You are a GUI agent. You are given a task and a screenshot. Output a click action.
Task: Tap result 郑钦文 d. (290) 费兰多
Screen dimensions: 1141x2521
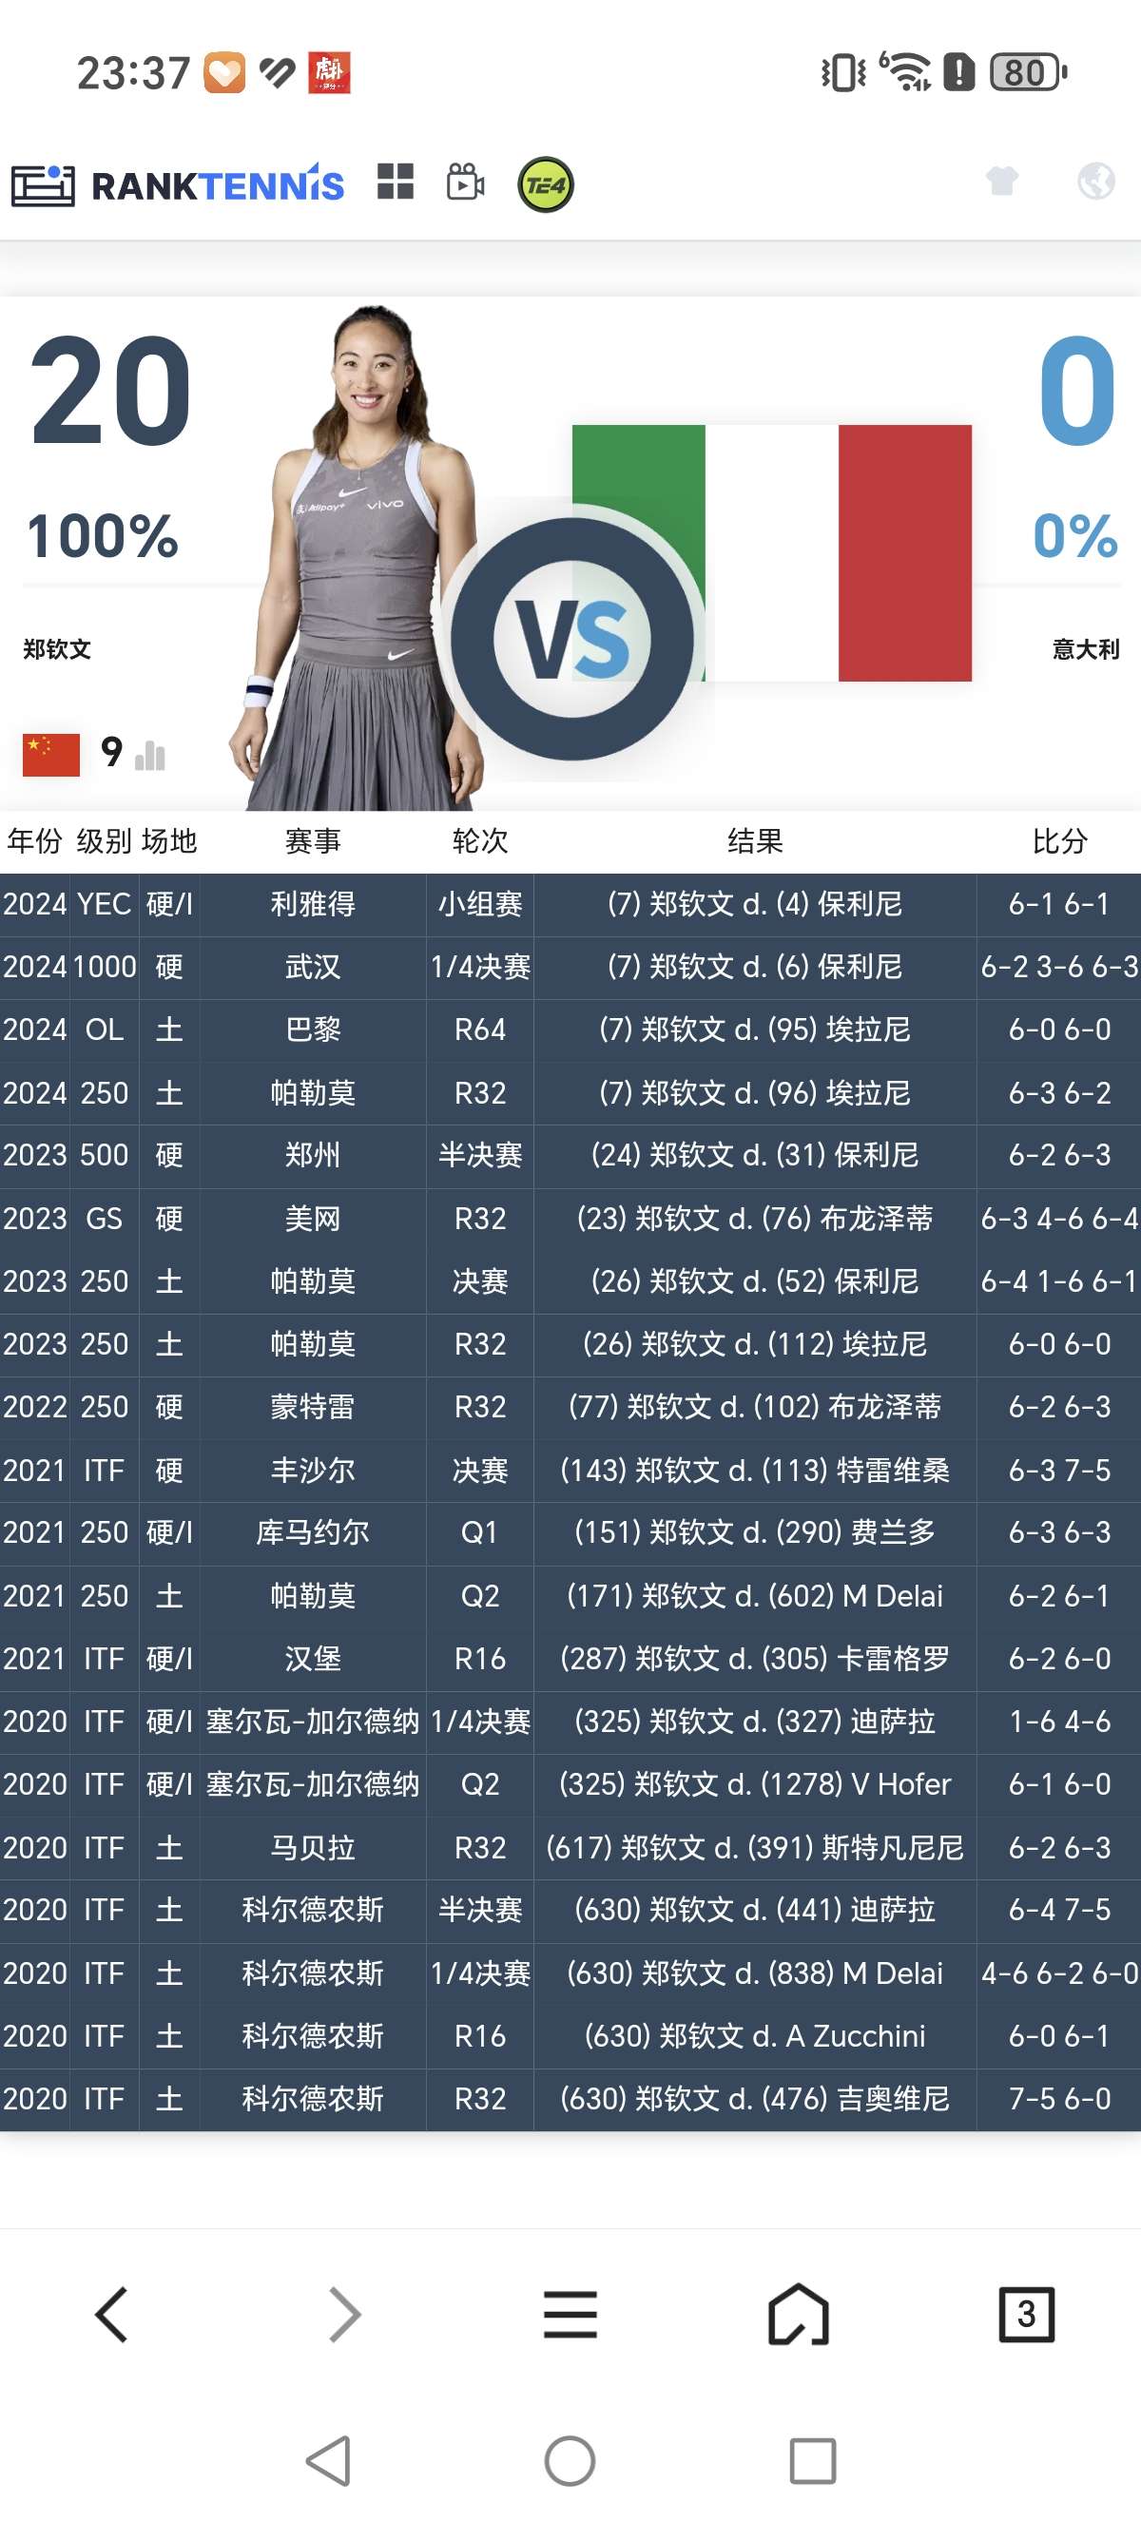tap(756, 1531)
